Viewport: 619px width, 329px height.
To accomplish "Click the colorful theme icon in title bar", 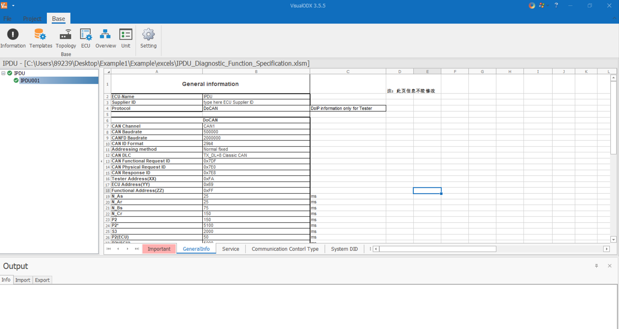I will coord(542,5).
